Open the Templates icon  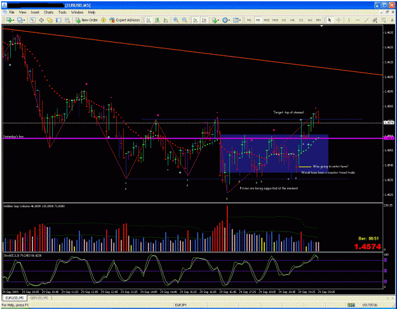[x=236, y=20]
